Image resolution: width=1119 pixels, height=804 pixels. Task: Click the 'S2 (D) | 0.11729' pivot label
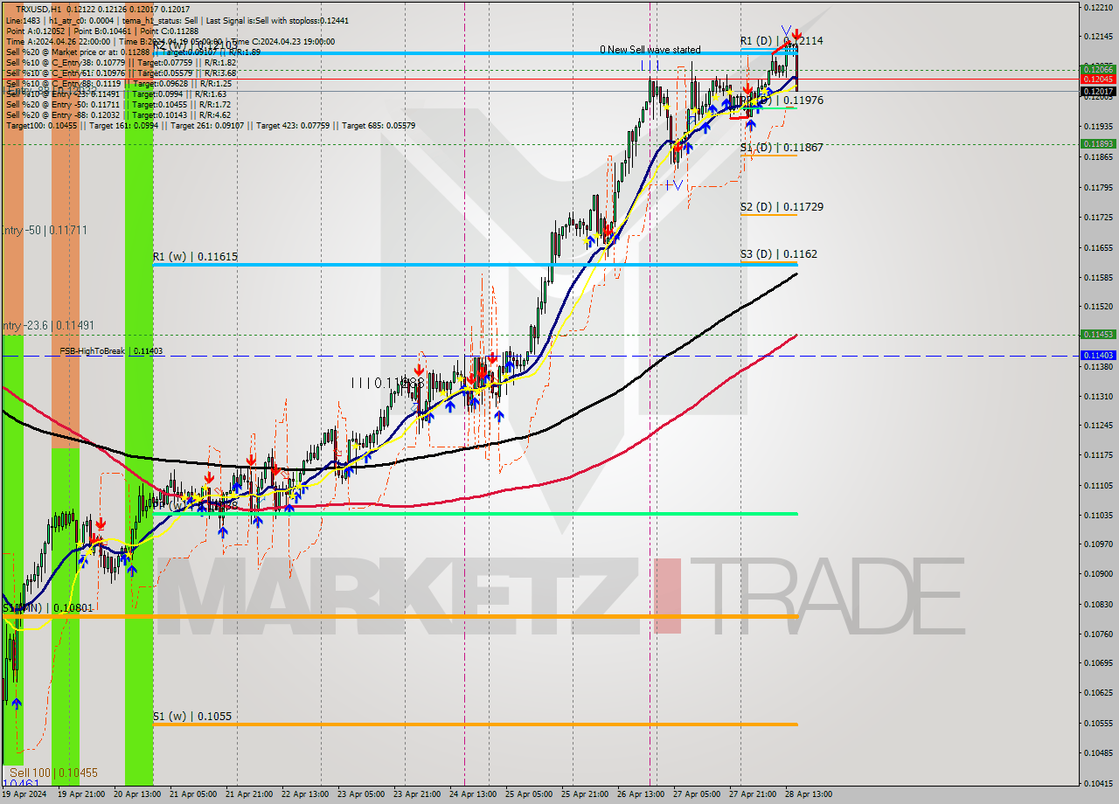pyautogui.click(x=782, y=207)
